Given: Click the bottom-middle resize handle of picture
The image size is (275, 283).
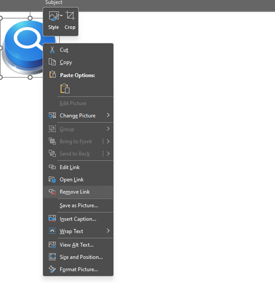Looking at the screenshot, I should click(30, 78).
